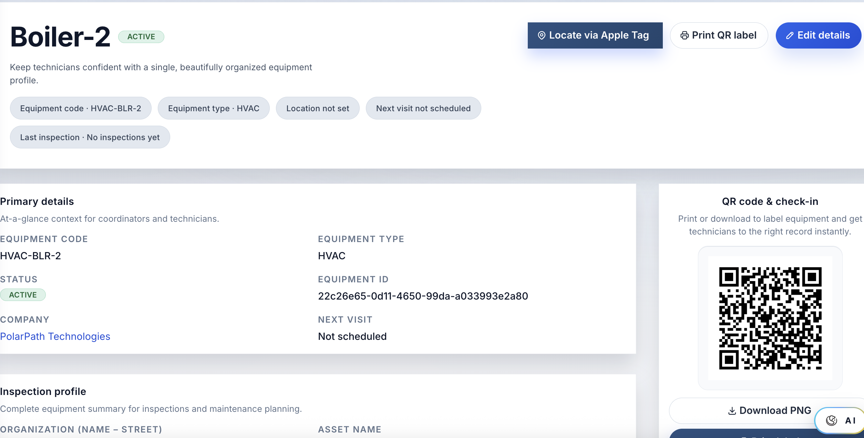864x438 pixels.
Task: Select the ACTIVE status pill under STATUS
Action: [23, 295]
